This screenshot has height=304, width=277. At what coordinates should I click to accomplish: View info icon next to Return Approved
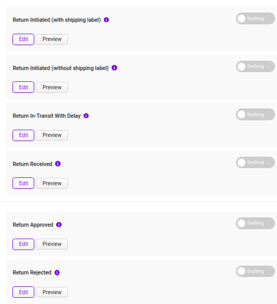59,225
